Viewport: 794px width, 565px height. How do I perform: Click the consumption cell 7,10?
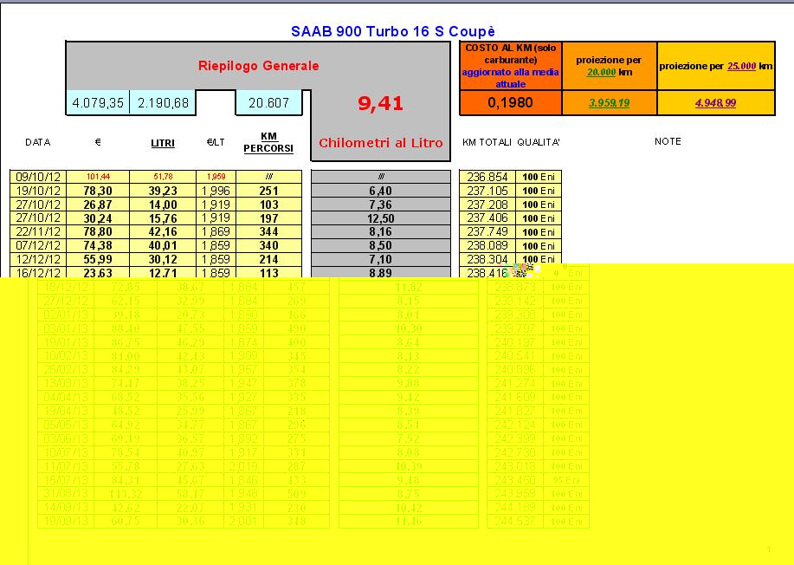tap(381, 259)
